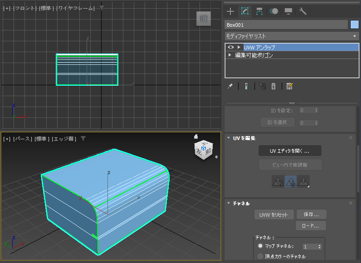Open the Box001 object color swatch
Screen dimensions: 361x263
point(354,24)
